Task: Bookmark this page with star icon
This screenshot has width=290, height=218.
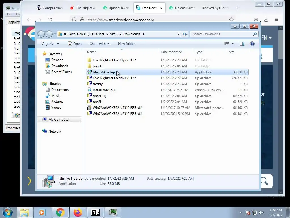Action: (231, 20)
